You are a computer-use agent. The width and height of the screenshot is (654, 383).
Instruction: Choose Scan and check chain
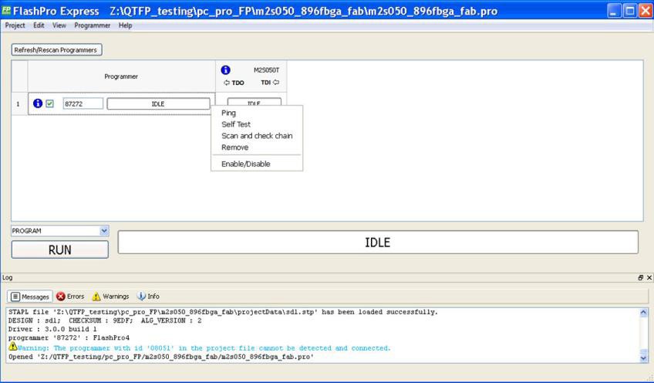[257, 136]
